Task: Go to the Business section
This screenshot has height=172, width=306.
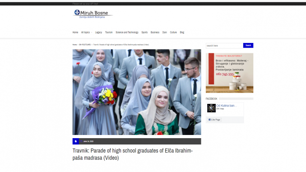Action: tap(155, 33)
